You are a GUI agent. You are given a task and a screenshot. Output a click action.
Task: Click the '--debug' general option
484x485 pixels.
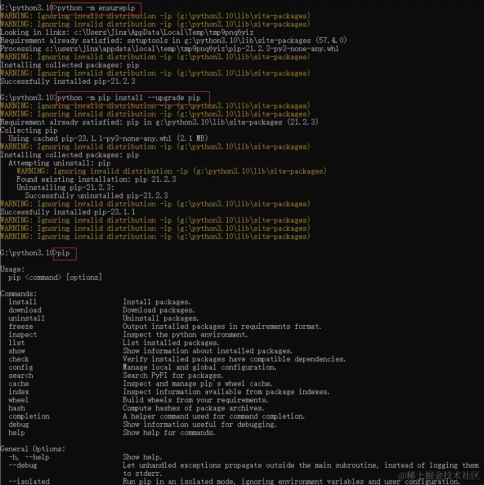point(22,465)
